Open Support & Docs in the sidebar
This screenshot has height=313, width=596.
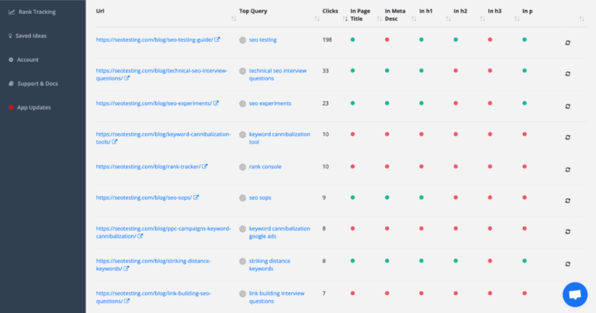(x=33, y=83)
